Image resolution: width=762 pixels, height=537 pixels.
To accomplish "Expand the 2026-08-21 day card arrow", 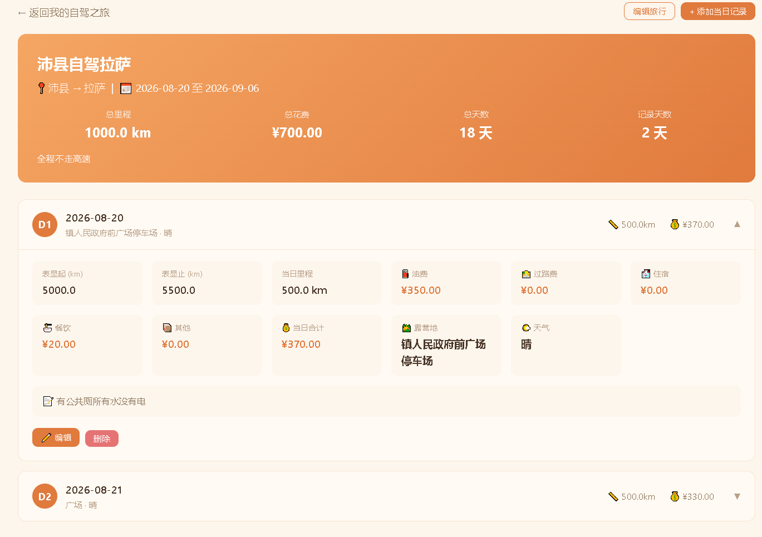I will 737,496.
